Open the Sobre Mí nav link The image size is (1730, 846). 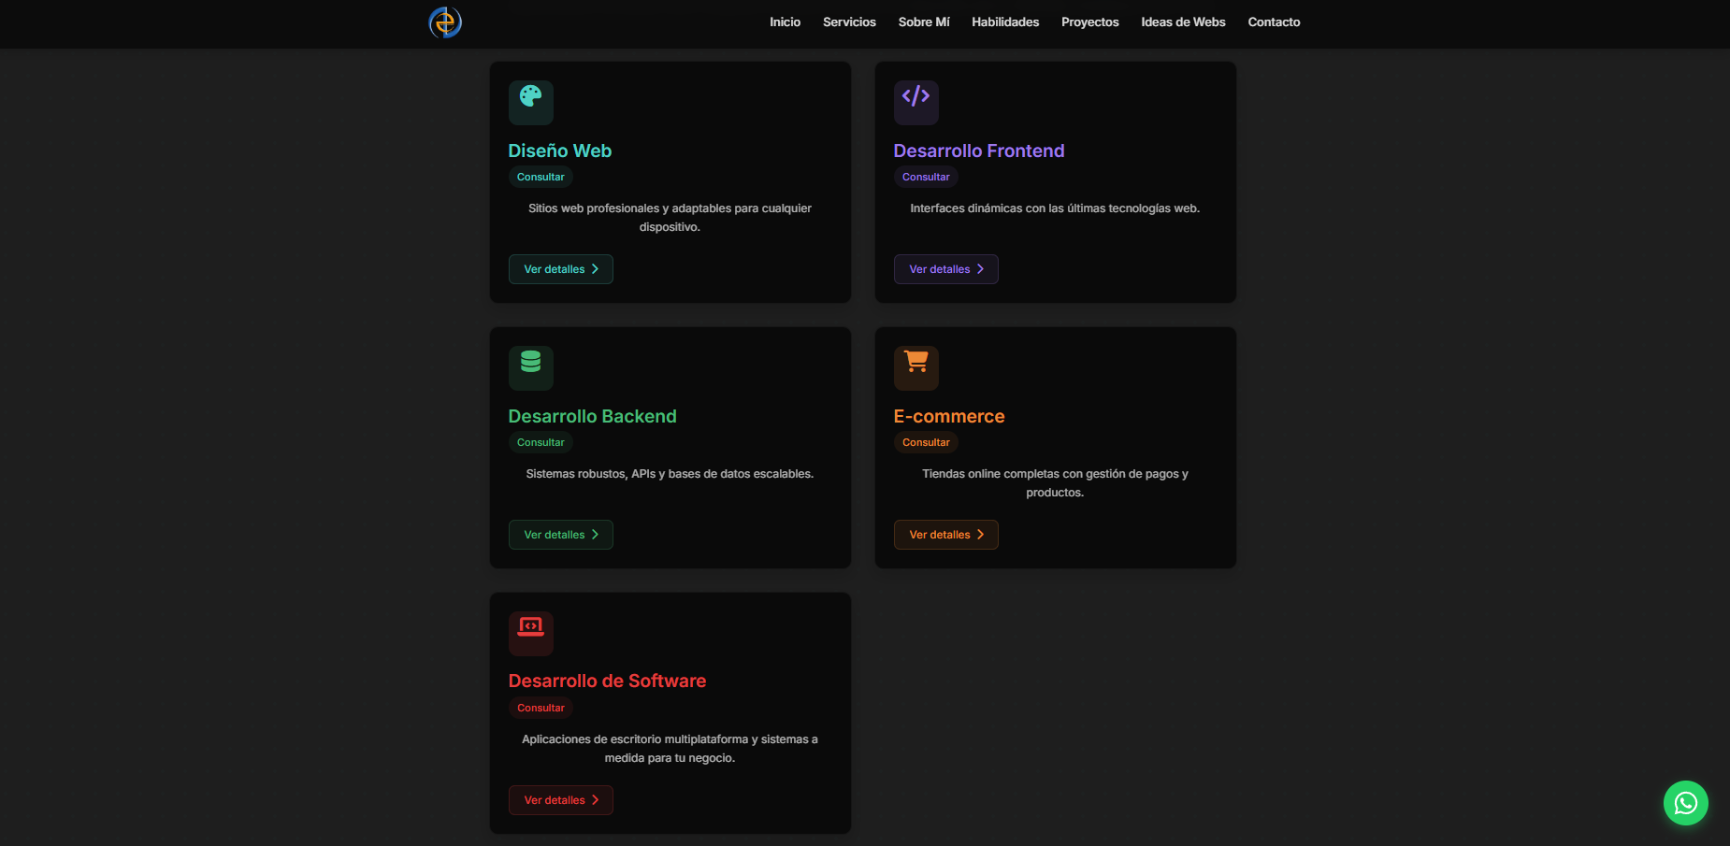924,22
